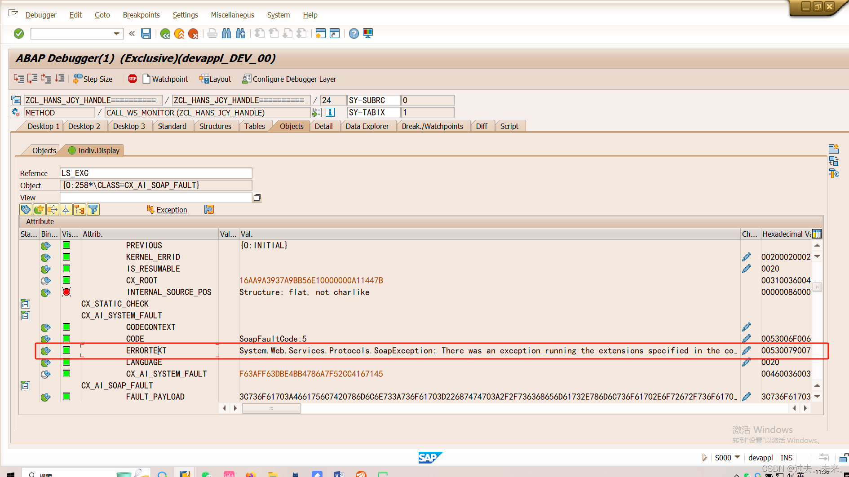
Task: Click the green visibility square for IS_RESUMABLE
Action: (66, 269)
